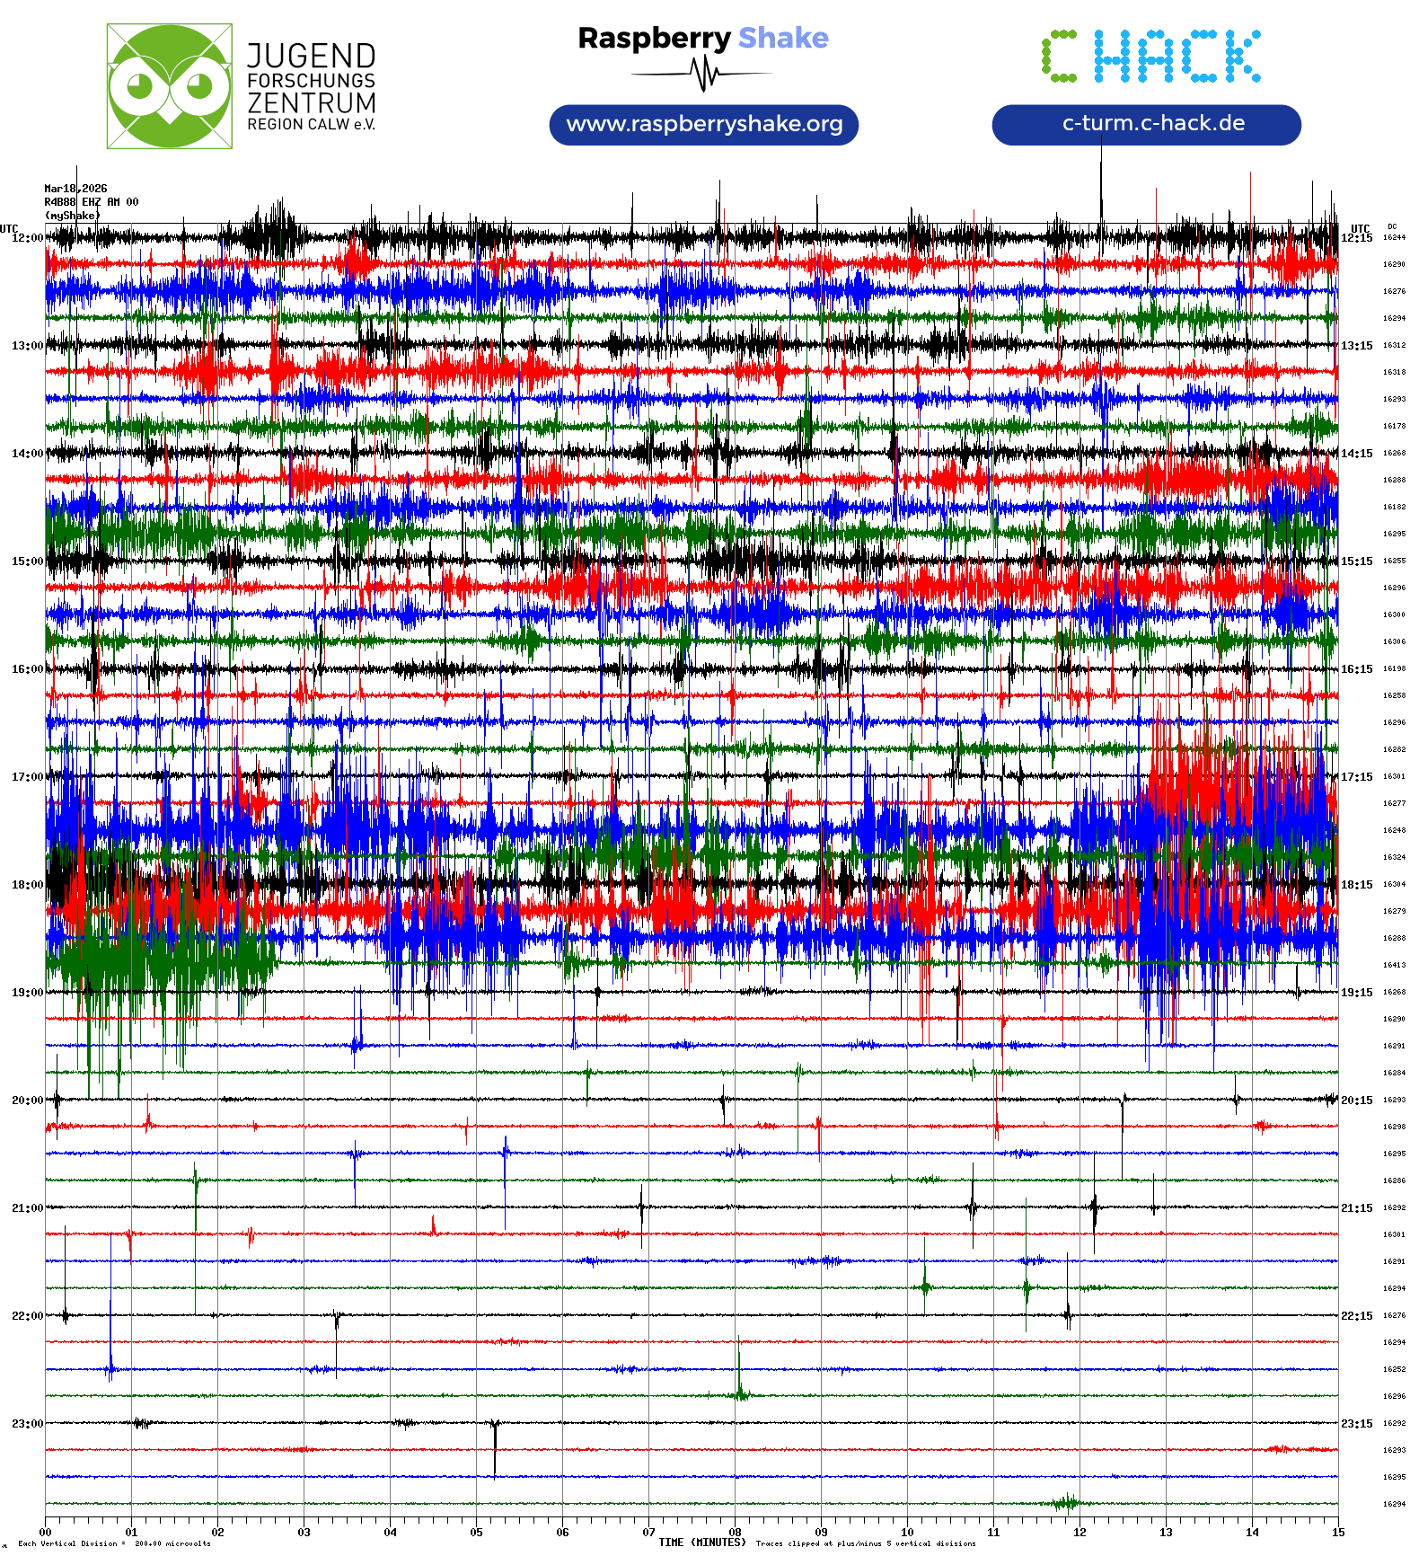This screenshot has width=1410, height=1556.
Task: Click the green owl logo
Action: [169, 86]
